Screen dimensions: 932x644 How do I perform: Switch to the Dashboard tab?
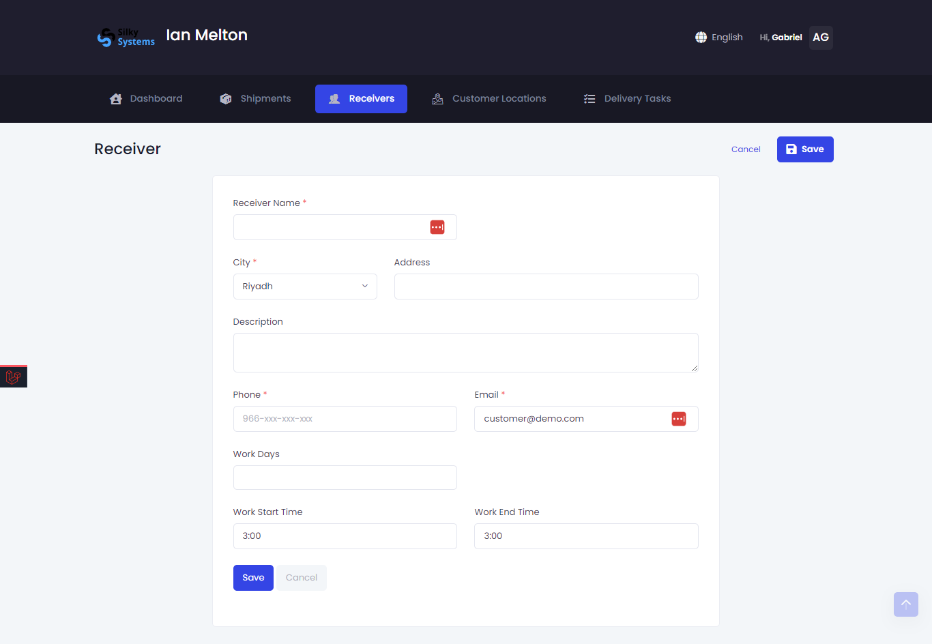[145, 98]
